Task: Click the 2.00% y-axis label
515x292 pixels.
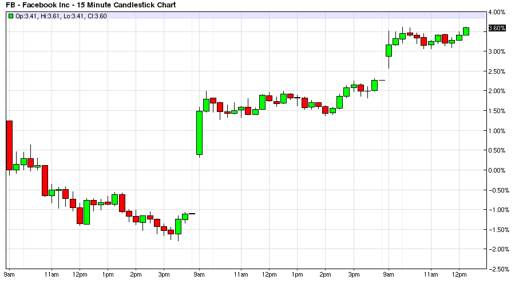Action: click(x=497, y=91)
